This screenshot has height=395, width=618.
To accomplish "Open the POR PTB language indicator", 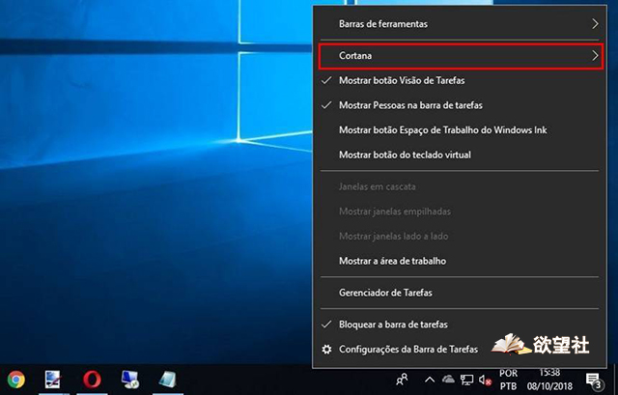I will coord(509,380).
